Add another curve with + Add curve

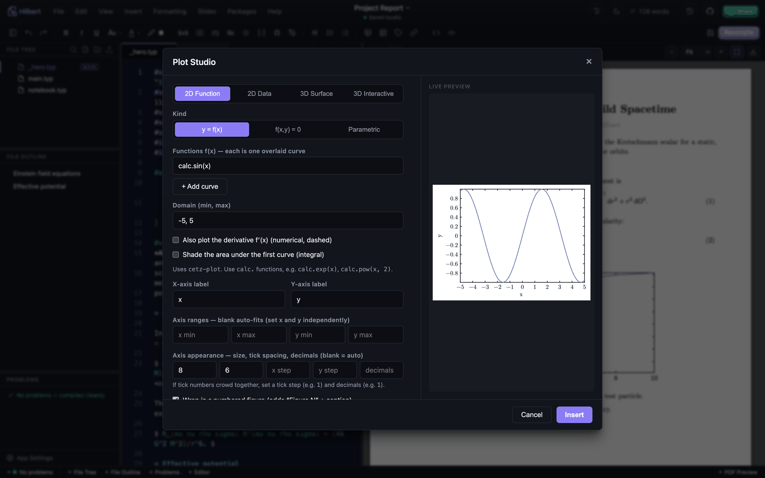click(x=200, y=187)
